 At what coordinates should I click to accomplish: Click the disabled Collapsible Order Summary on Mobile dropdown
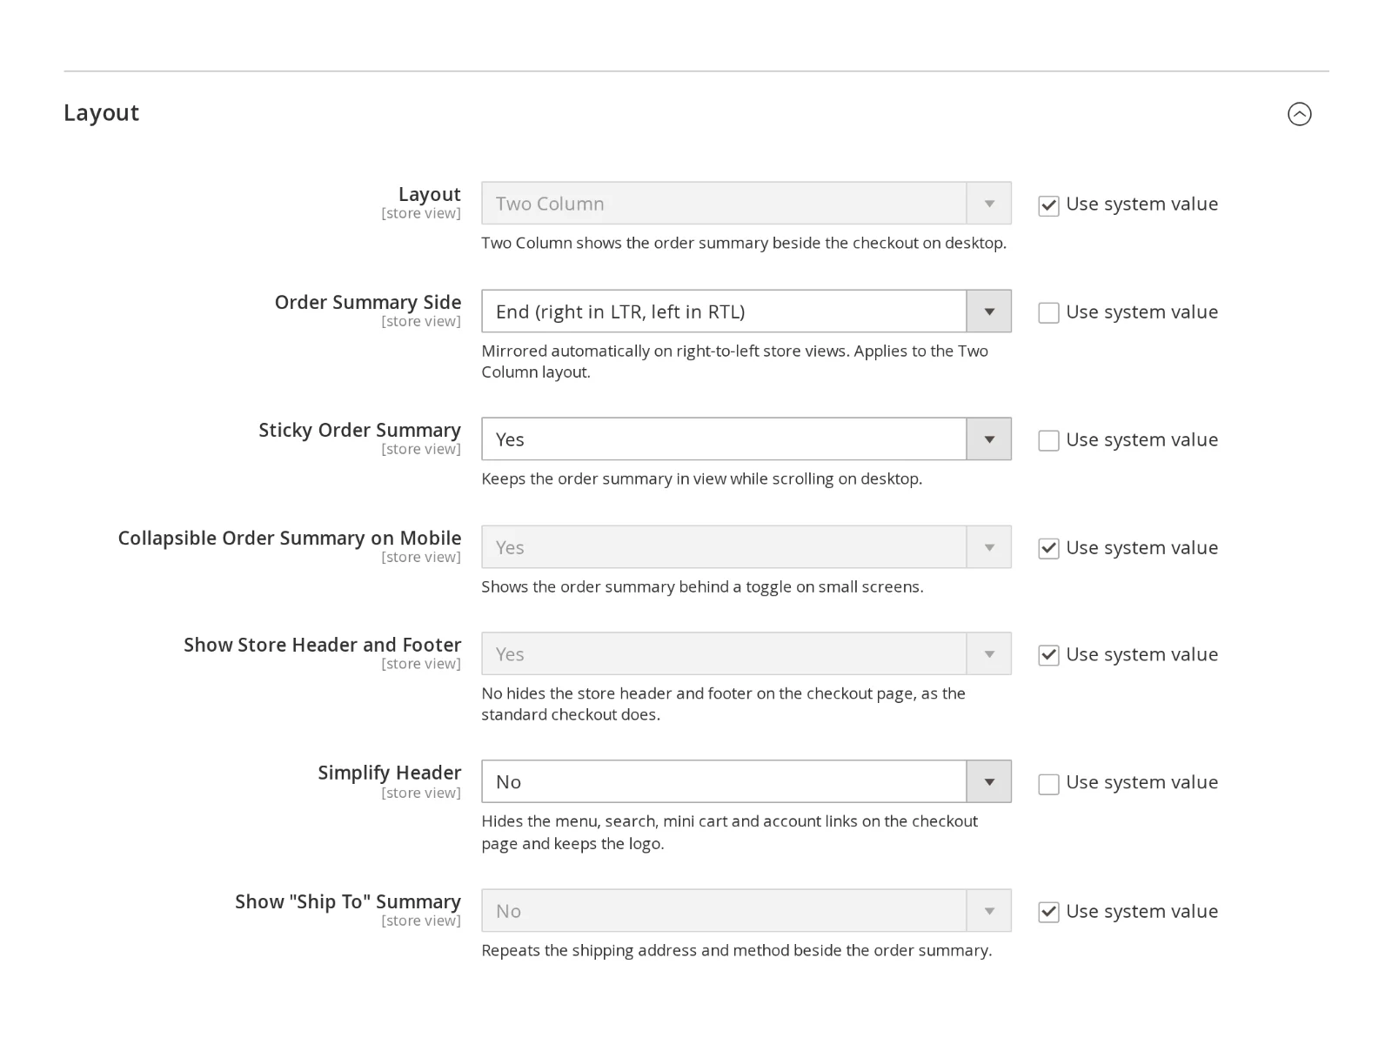pyautogui.click(x=746, y=547)
